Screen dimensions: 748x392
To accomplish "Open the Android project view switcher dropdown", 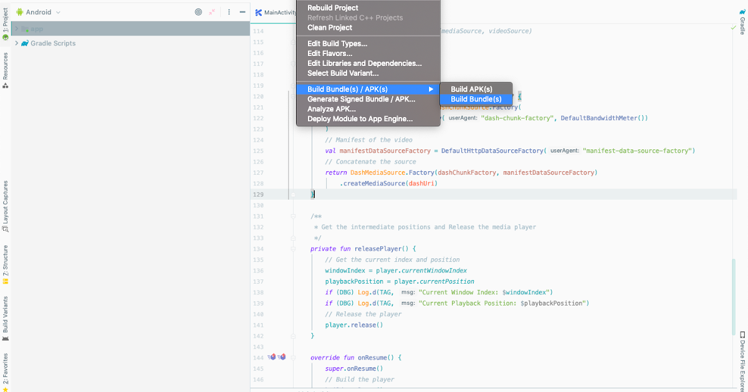I will 41,12.
